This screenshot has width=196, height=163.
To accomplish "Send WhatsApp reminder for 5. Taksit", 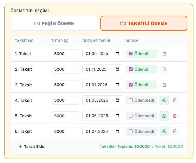I will (164, 116).
